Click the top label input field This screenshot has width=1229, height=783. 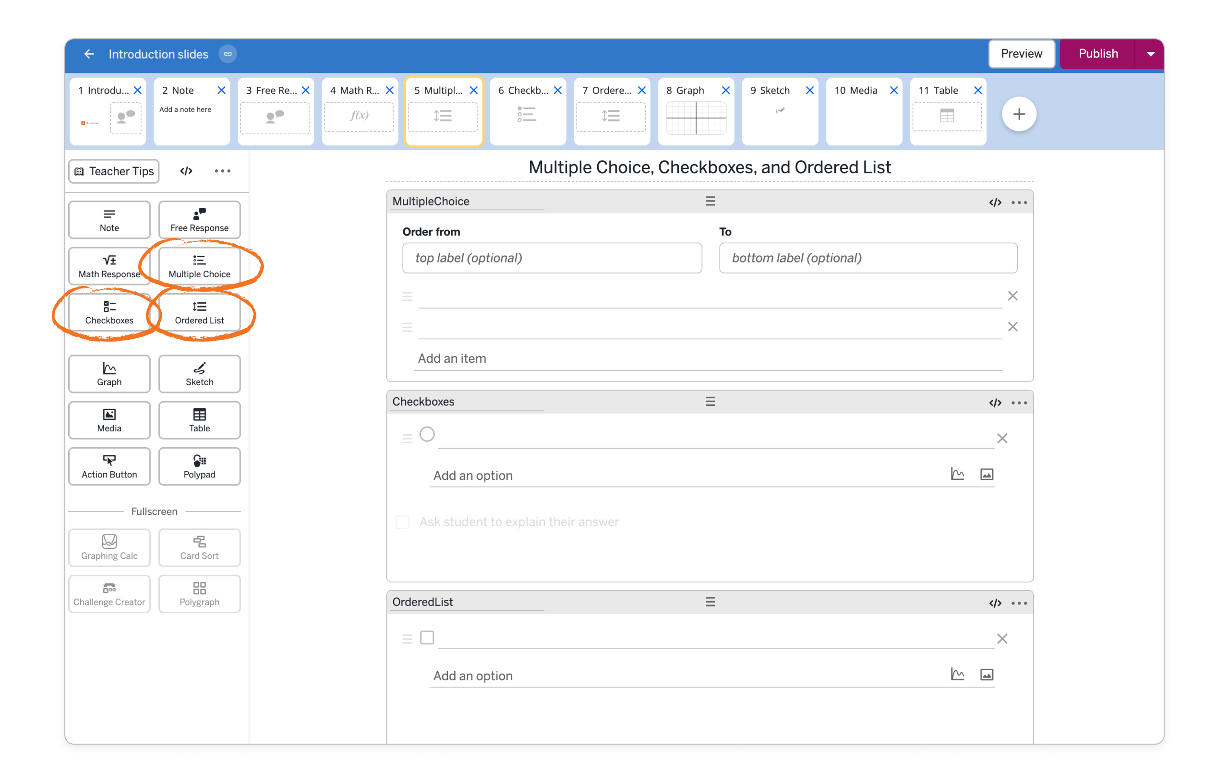[552, 258]
